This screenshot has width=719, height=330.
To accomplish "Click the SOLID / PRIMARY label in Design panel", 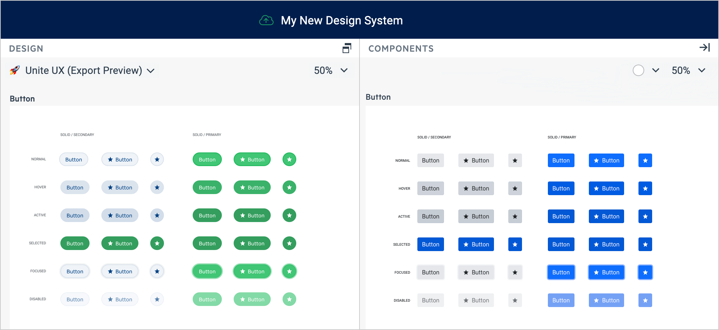I will (207, 135).
